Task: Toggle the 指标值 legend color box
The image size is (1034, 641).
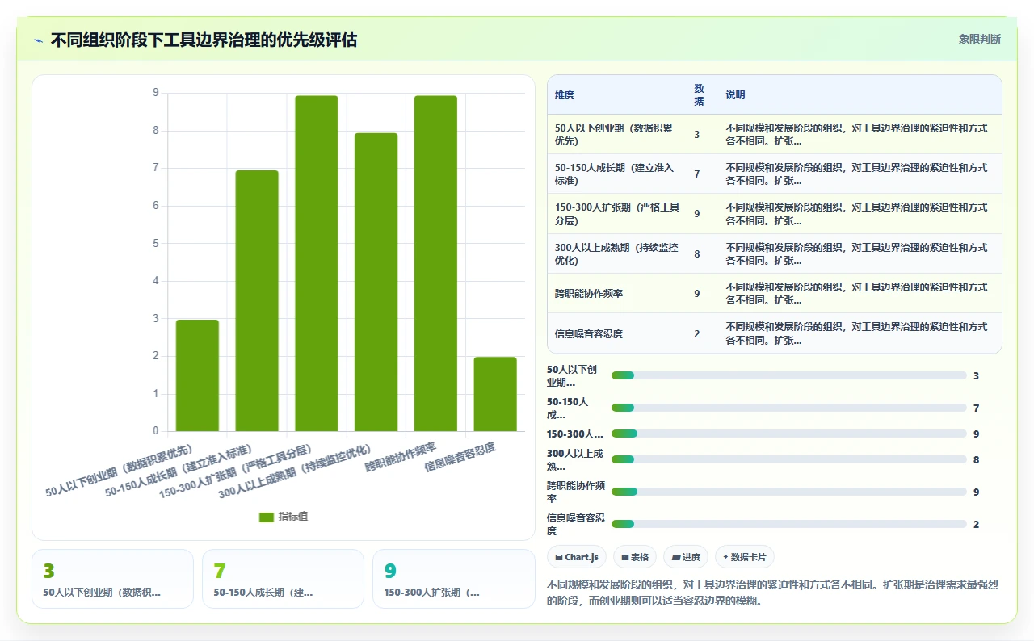Action: point(267,517)
